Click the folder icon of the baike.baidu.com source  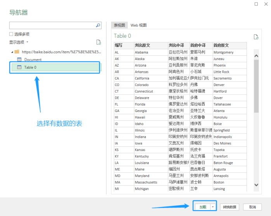coord(17,51)
